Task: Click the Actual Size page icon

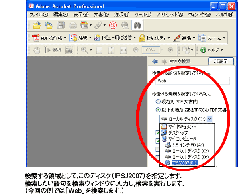Action: 99,50
